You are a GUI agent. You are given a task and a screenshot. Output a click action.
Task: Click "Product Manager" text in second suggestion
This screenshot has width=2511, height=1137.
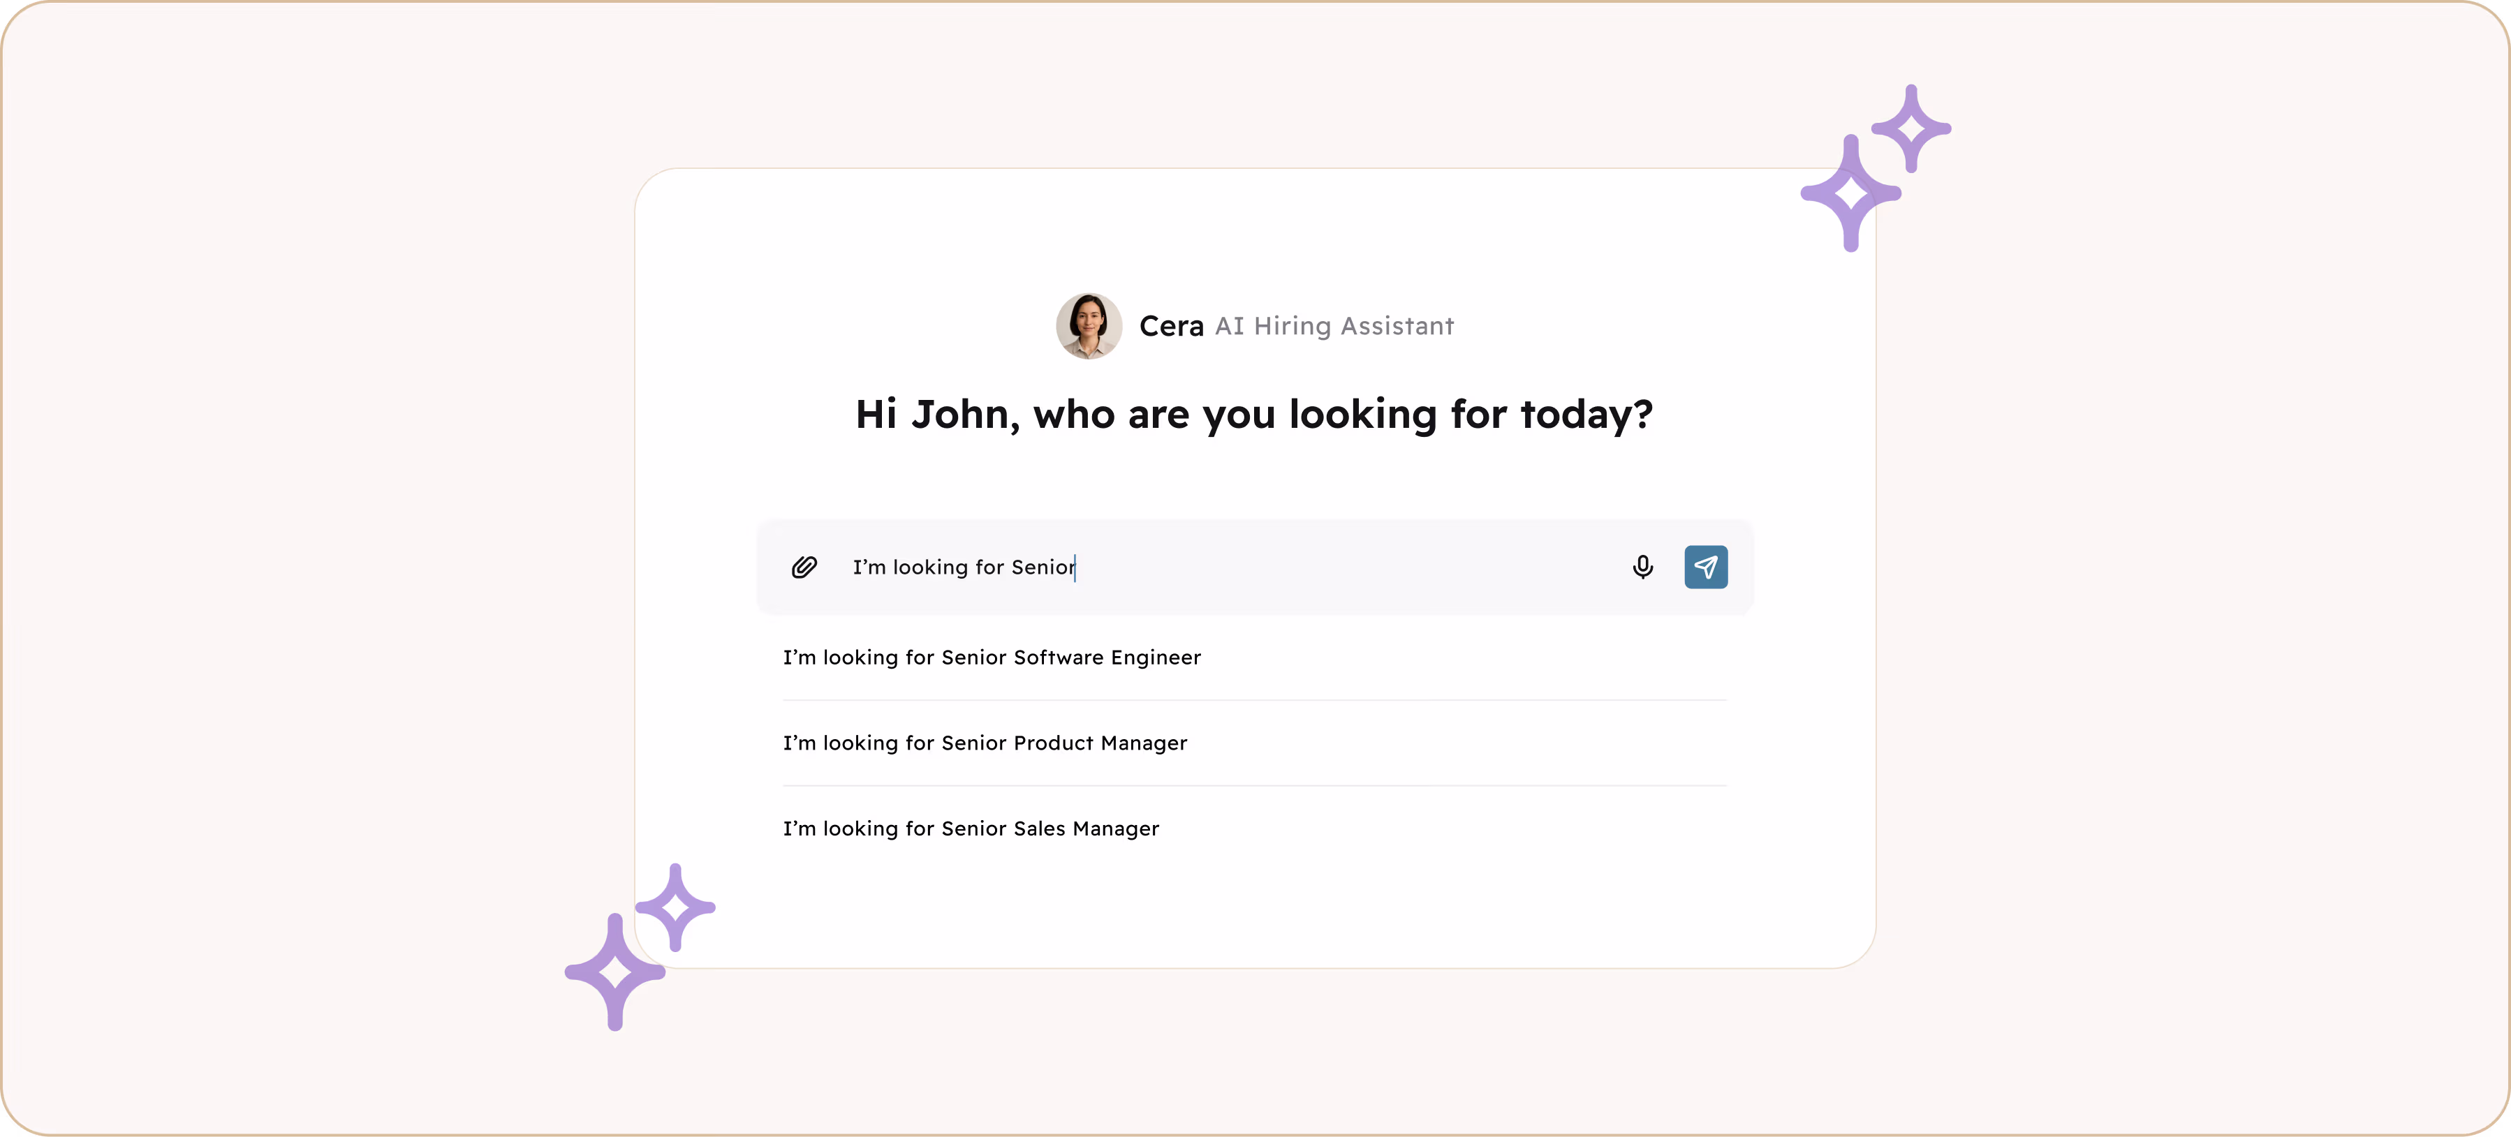point(1100,743)
